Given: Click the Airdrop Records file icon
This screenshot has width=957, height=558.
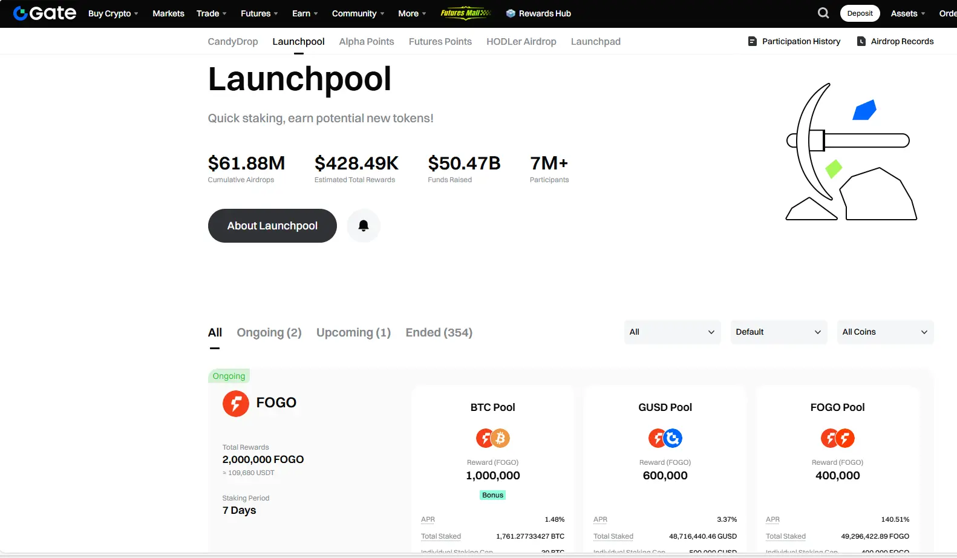Looking at the screenshot, I should (x=861, y=41).
